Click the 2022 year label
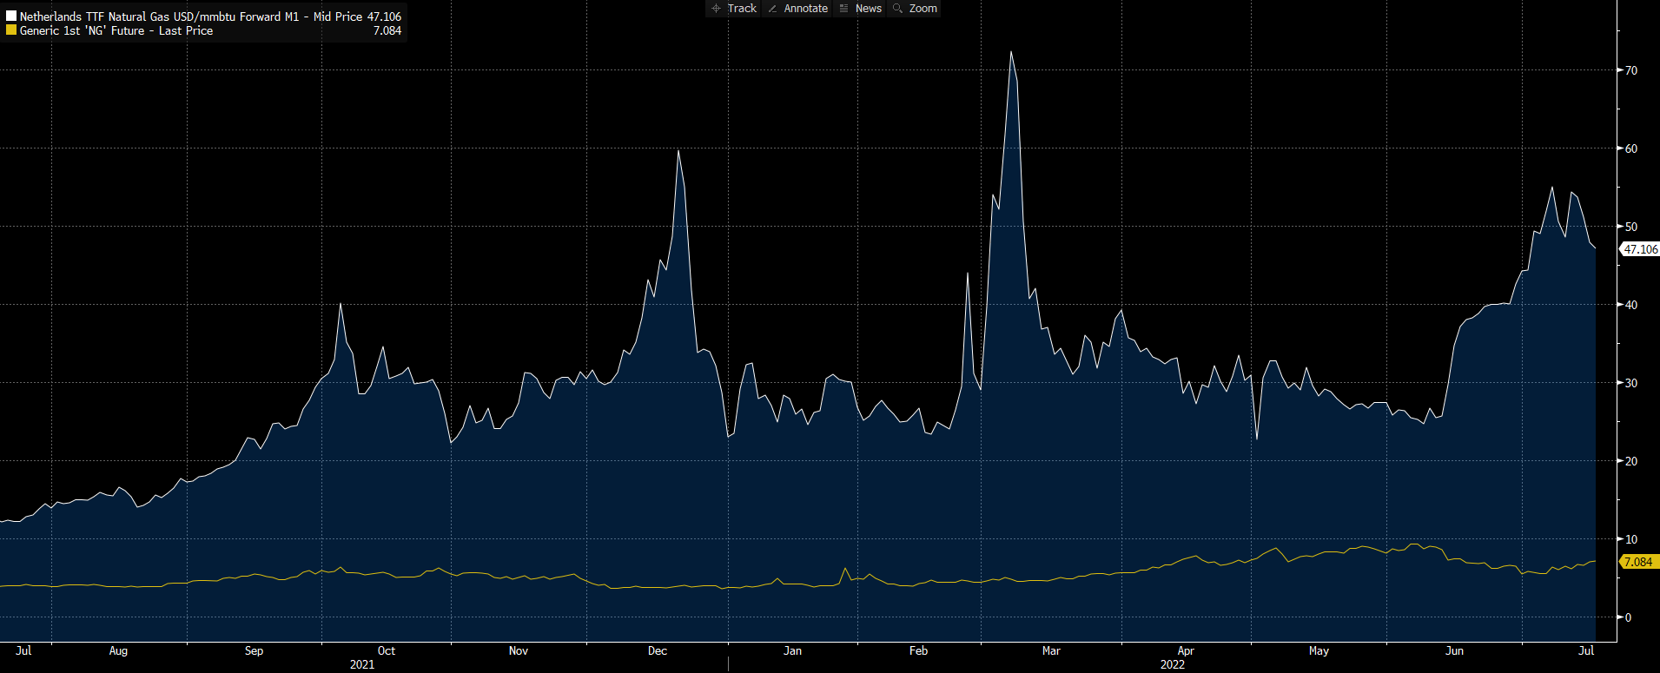The width and height of the screenshot is (1660, 673). pos(1173,664)
